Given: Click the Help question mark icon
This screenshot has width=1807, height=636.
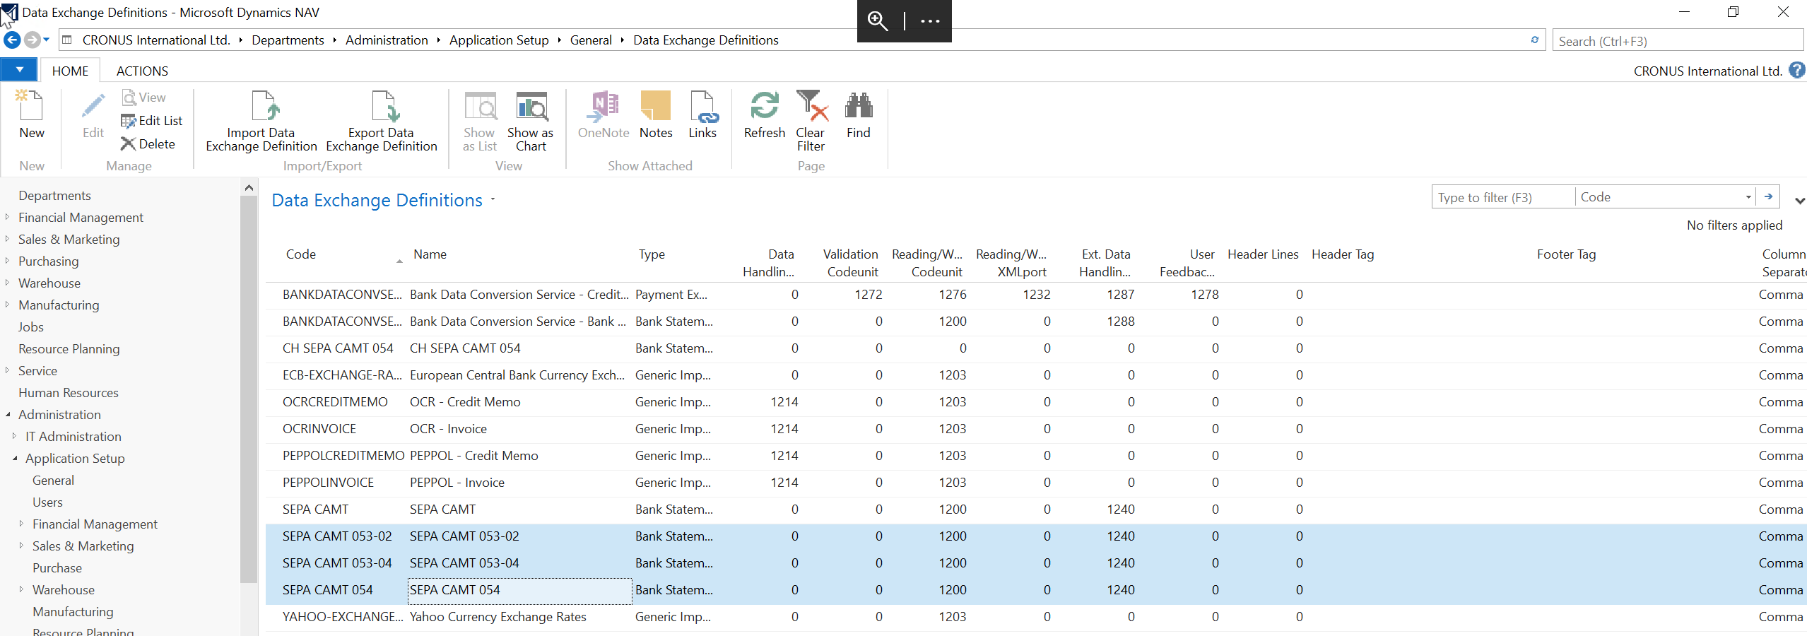Looking at the screenshot, I should (1797, 71).
